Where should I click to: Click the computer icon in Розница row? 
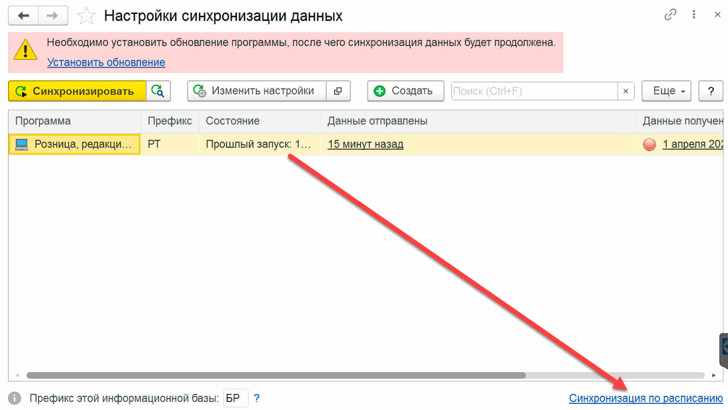pos(22,144)
